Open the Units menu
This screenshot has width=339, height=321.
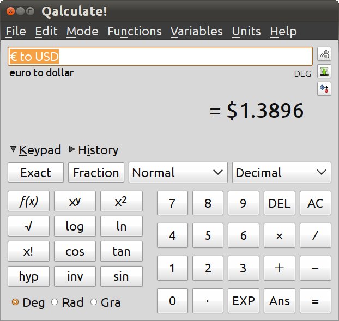[246, 32]
